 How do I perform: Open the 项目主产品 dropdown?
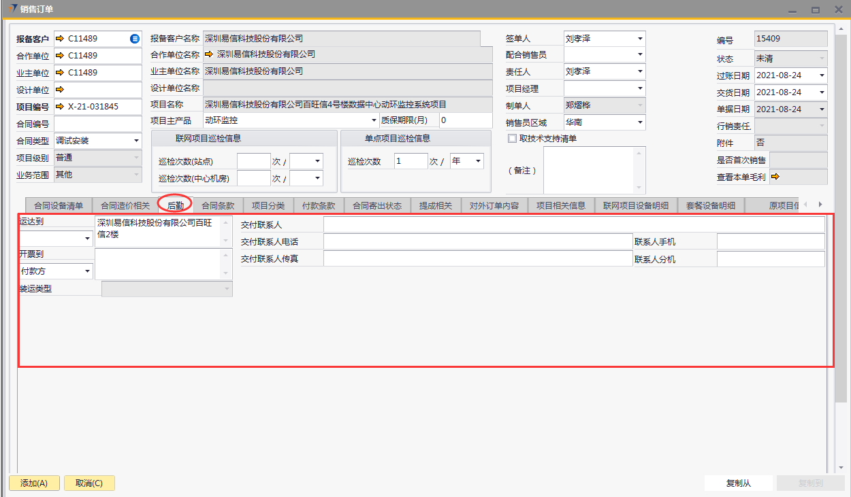click(x=374, y=120)
